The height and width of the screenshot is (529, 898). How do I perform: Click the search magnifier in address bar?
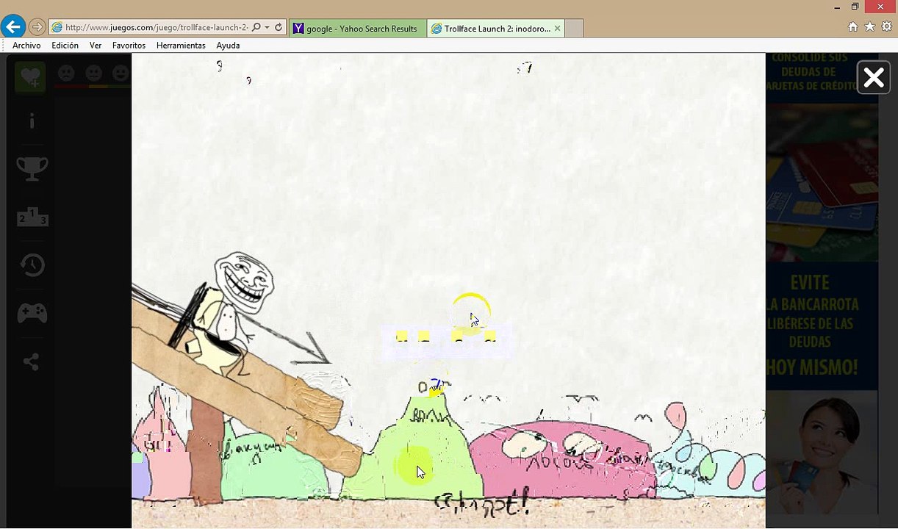coord(256,28)
